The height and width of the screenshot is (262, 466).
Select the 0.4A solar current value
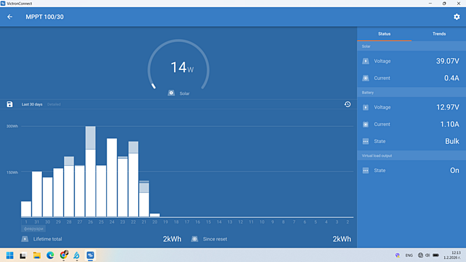[x=451, y=78]
